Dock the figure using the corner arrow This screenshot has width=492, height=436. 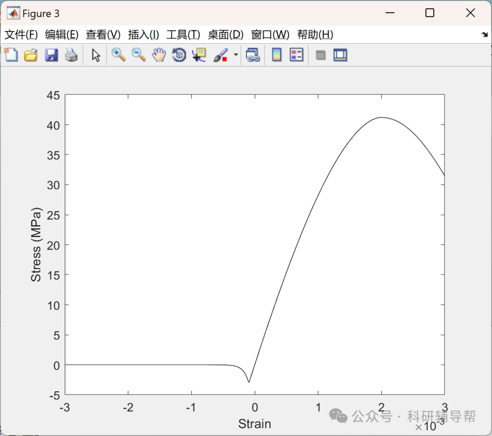[485, 35]
